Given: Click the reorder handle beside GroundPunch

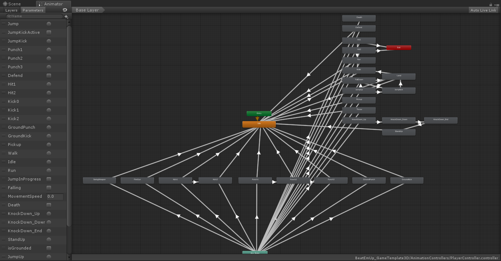Looking at the screenshot, I should coord(4,127).
